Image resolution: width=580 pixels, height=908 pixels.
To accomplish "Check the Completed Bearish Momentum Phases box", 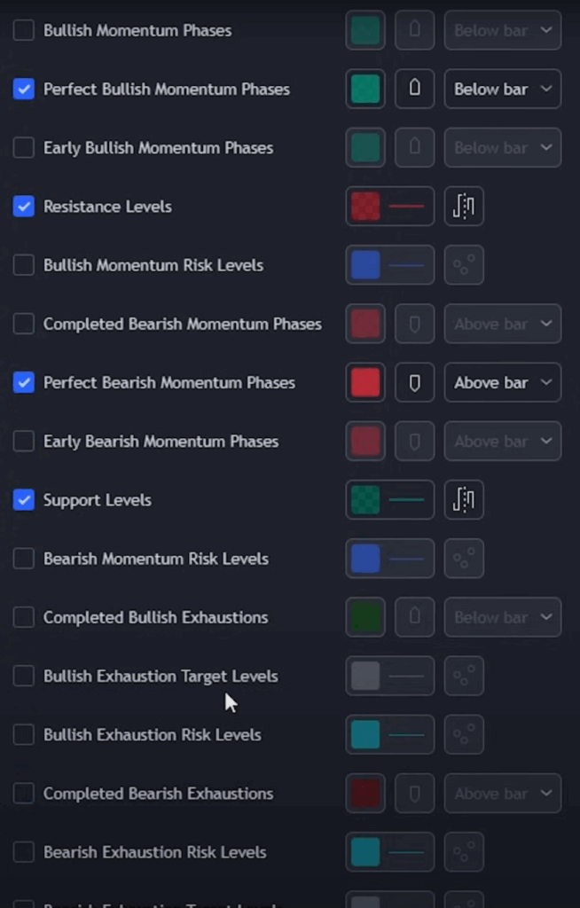I will (24, 324).
